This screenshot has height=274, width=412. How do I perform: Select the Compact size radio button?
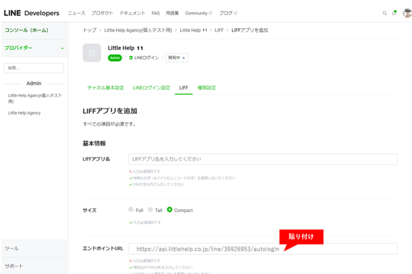170,210
